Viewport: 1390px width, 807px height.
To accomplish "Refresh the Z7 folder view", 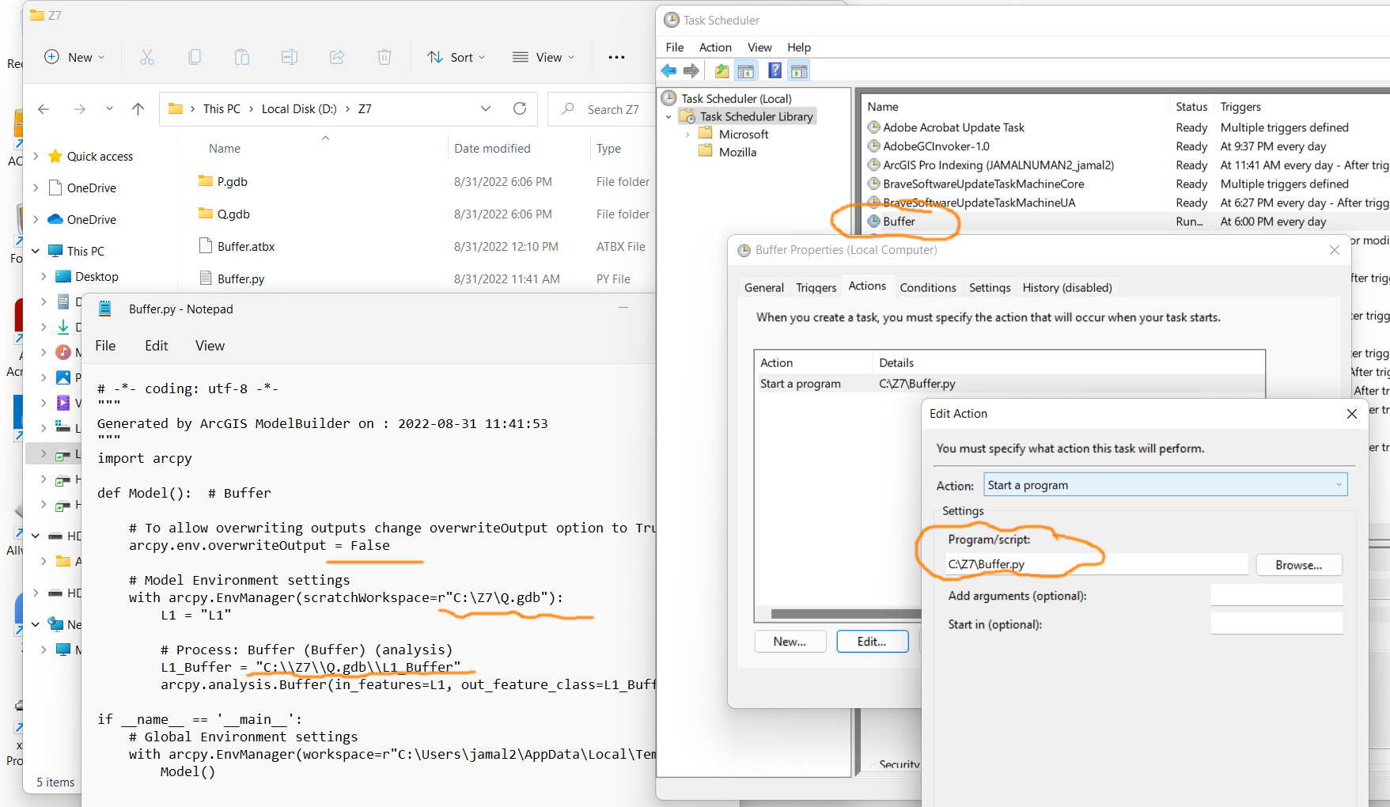I will click(520, 108).
